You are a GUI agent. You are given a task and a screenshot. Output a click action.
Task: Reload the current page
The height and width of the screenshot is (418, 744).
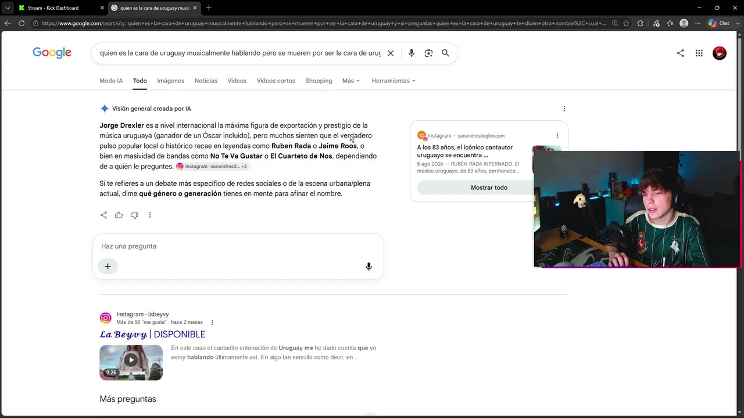pos(22,23)
